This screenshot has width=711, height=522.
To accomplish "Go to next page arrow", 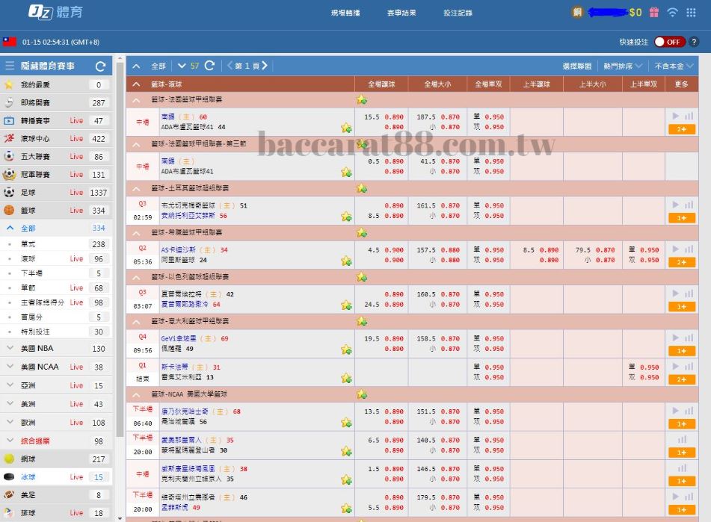I will tap(264, 66).
